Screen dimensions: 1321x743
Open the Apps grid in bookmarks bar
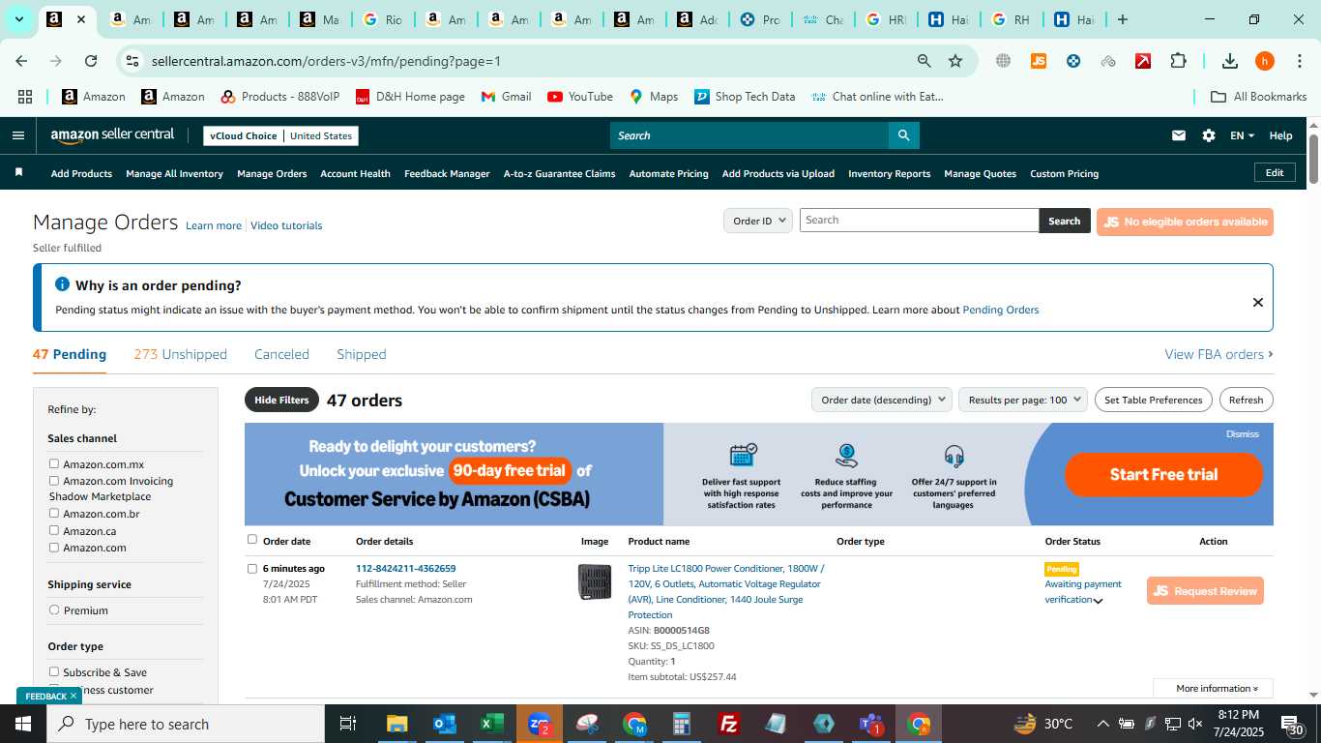pyautogui.click(x=25, y=97)
